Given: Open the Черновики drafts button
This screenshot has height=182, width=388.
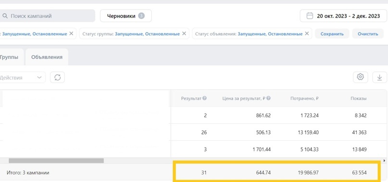Looking at the screenshot, I should [125, 16].
